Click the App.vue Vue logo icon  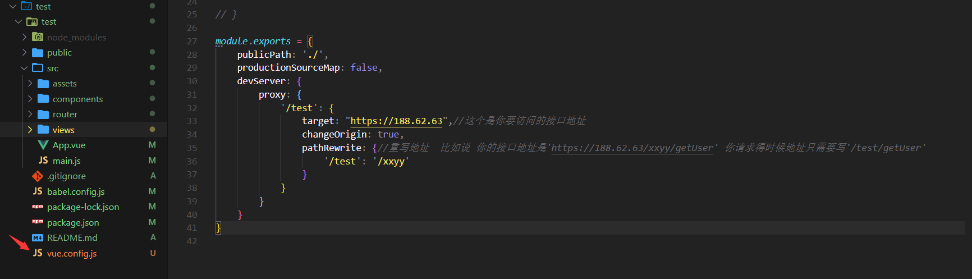coord(43,145)
